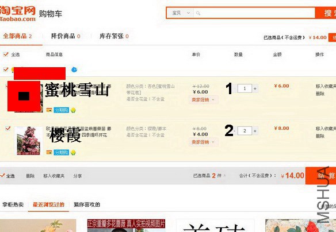The width and height of the screenshot is (336, 232).
Task: Click the Taobao logo
Action: coord(18,13)
